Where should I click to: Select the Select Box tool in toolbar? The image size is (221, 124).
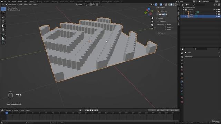point(3,9)
